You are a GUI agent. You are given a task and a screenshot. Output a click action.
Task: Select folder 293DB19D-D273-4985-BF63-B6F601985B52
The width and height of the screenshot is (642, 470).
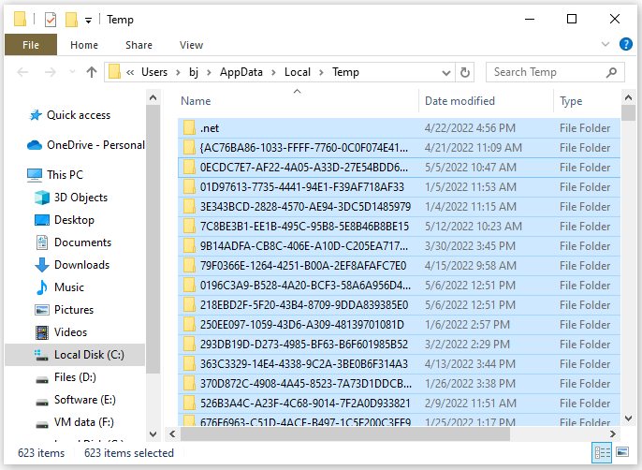399,345
